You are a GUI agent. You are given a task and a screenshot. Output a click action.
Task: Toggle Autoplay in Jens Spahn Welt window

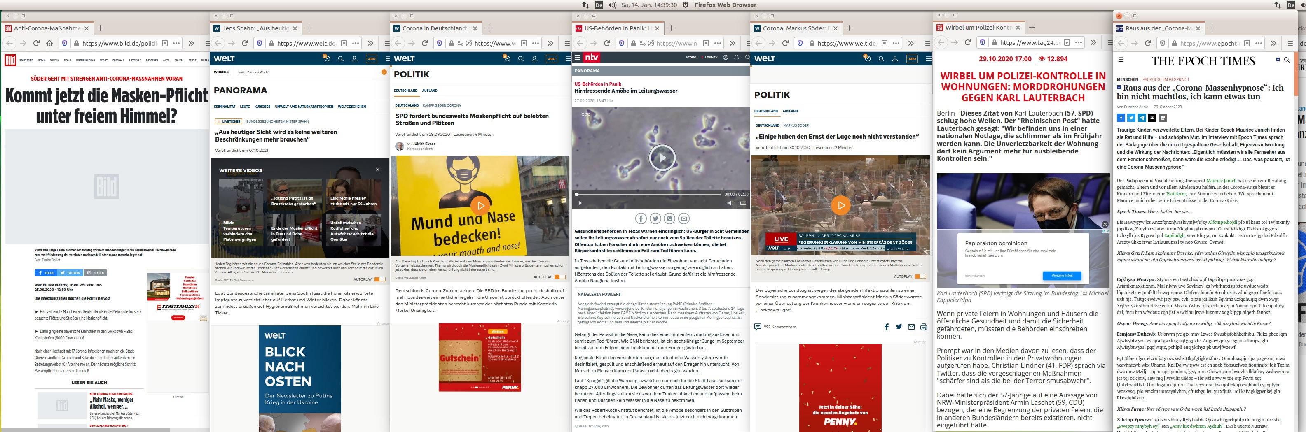click(x=380, y=279)
